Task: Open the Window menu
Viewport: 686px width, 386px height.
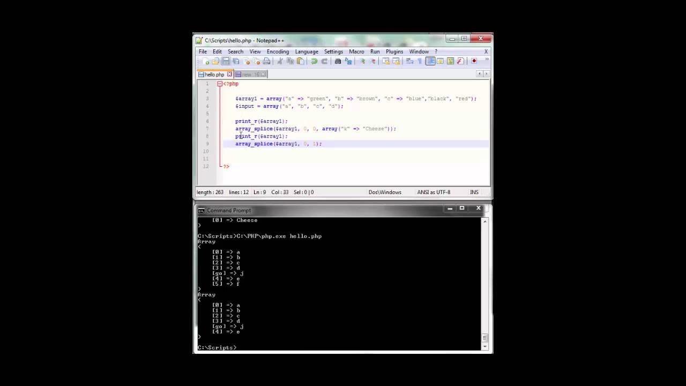Action: point(419,51)
